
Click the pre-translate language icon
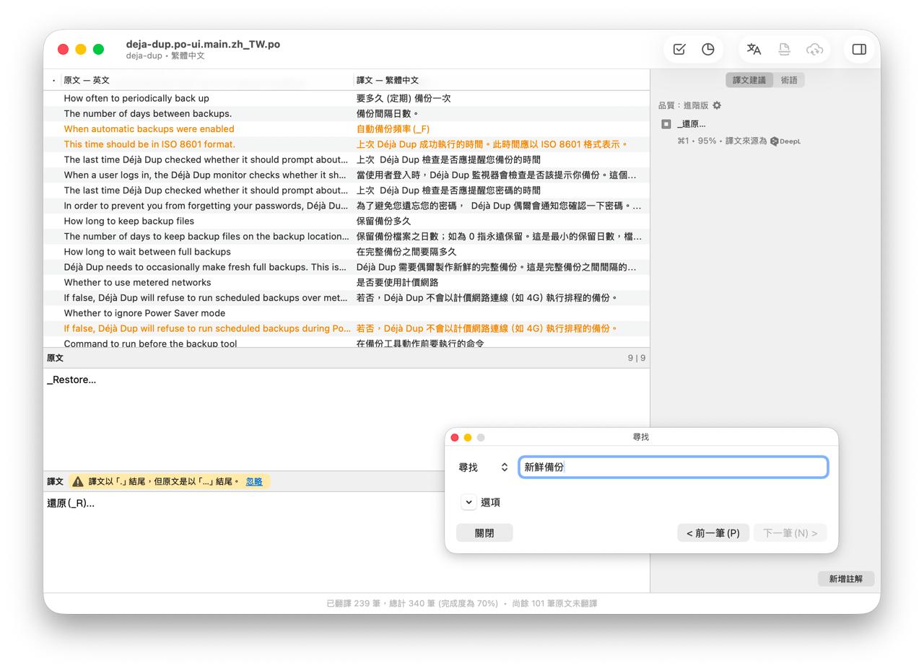754,49
